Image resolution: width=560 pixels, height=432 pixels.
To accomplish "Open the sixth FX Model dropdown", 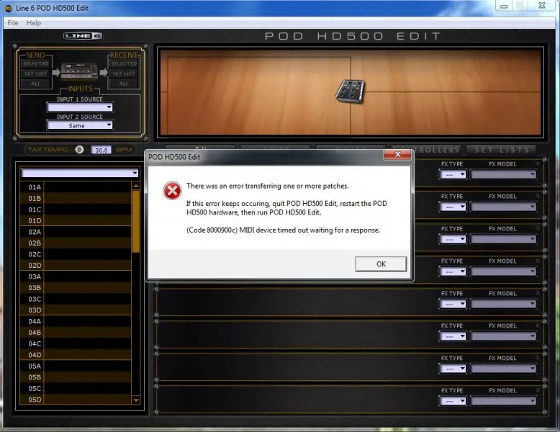I will [x=503, y=336].
